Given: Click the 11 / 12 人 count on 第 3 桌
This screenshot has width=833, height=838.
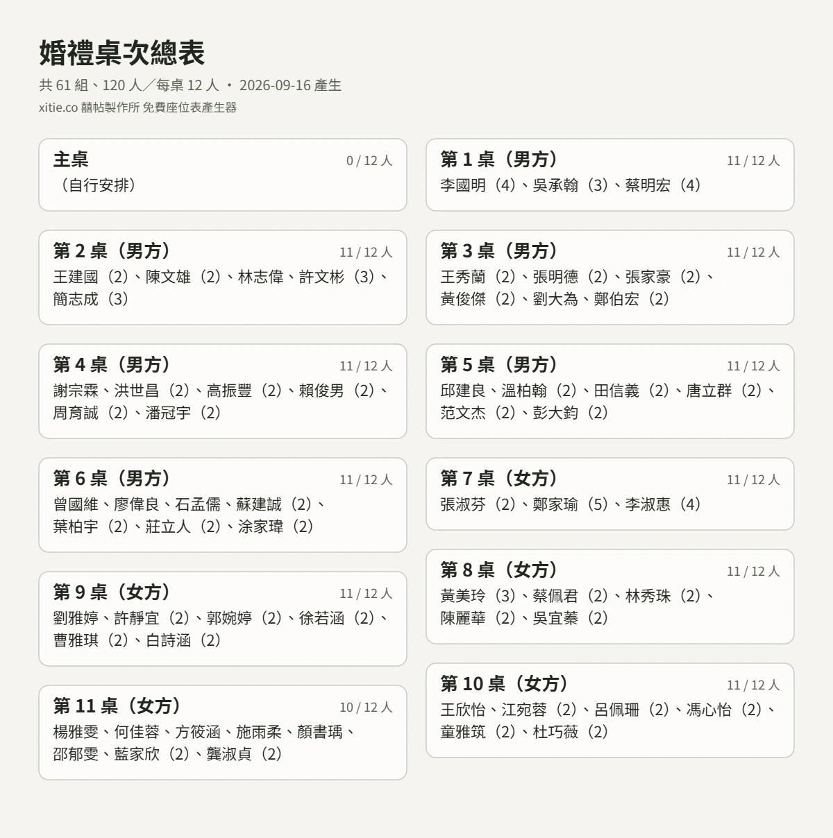Looking at the screenshot, I should [x=753, y=253].
